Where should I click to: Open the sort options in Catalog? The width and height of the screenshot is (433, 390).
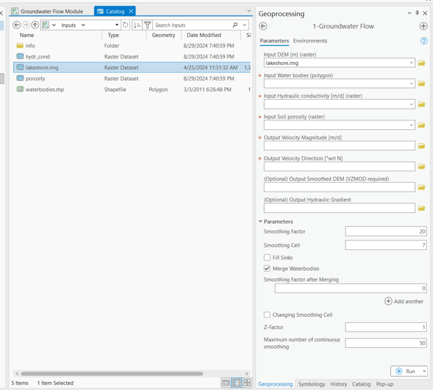[137, 25]
